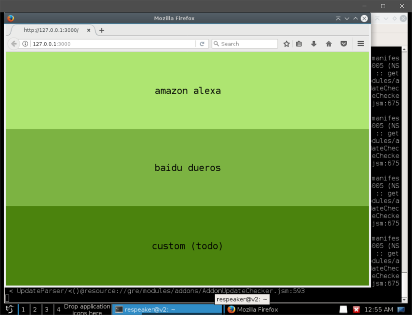Select the baidu dueros option
The width and height of the screenshot is (412, 315).
(x=187, y=168)
